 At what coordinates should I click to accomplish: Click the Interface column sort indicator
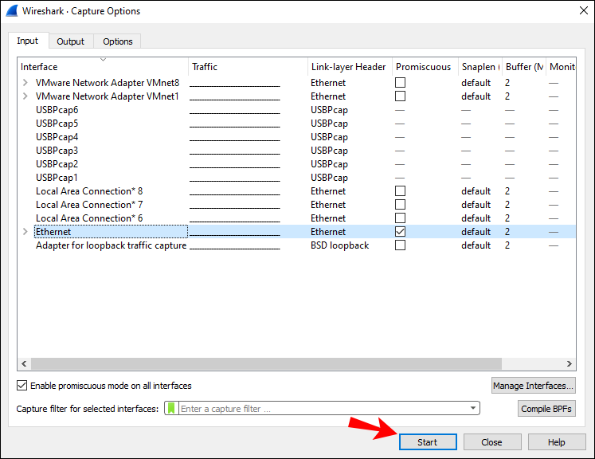(103, 60)
